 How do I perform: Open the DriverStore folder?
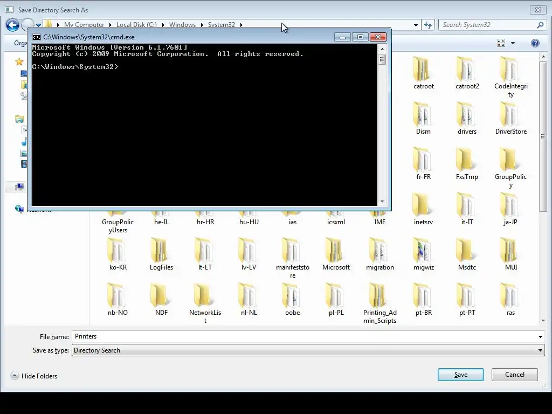pos(510,119)
